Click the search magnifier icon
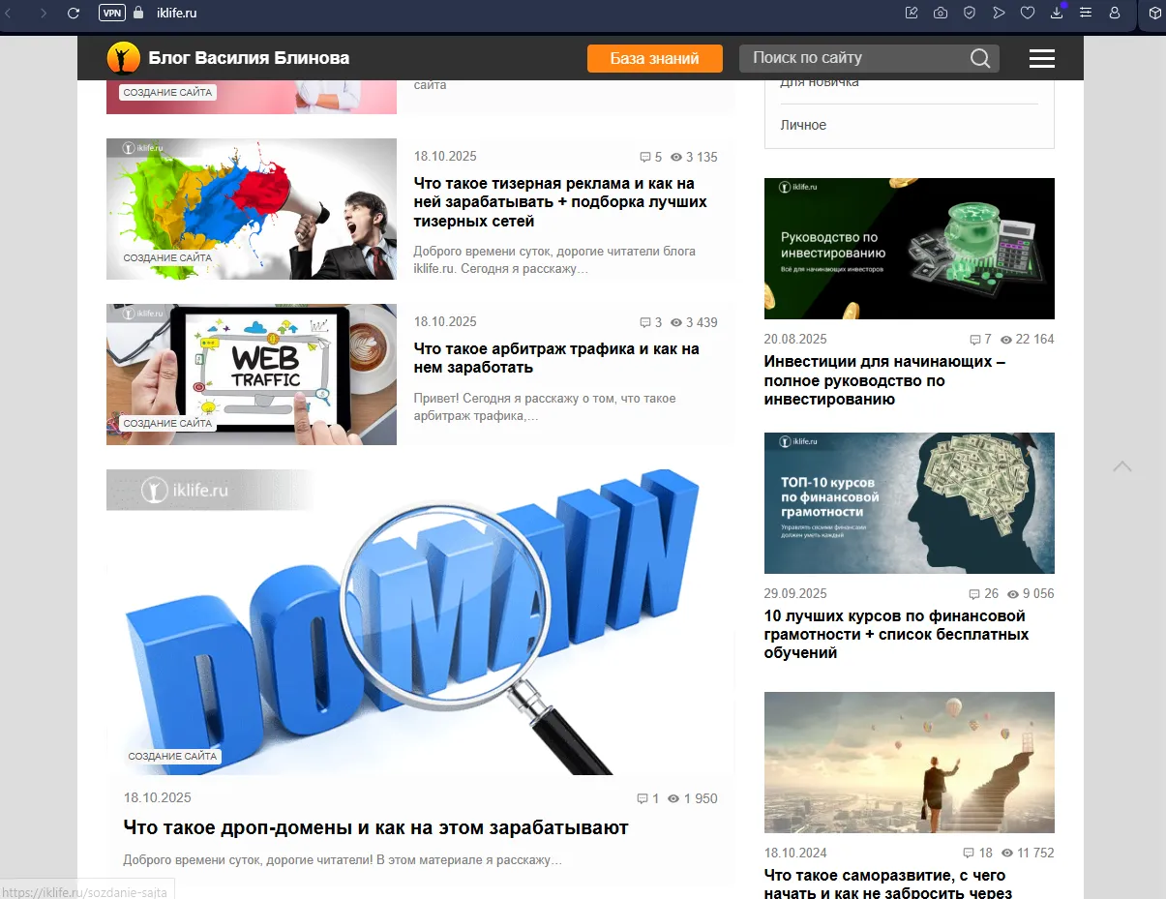The height and width of the screenshot is (899, 1166). point(980,58)
